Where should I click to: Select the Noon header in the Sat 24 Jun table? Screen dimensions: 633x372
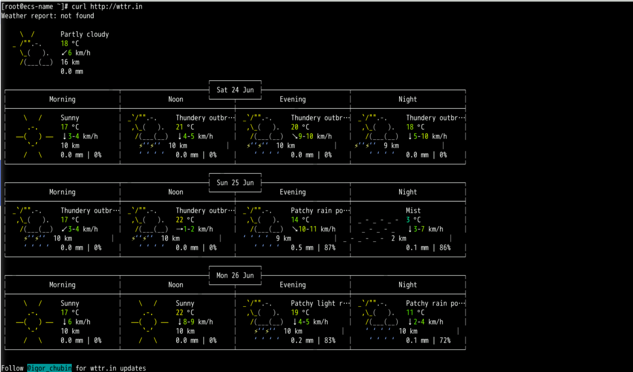(176, 99)
